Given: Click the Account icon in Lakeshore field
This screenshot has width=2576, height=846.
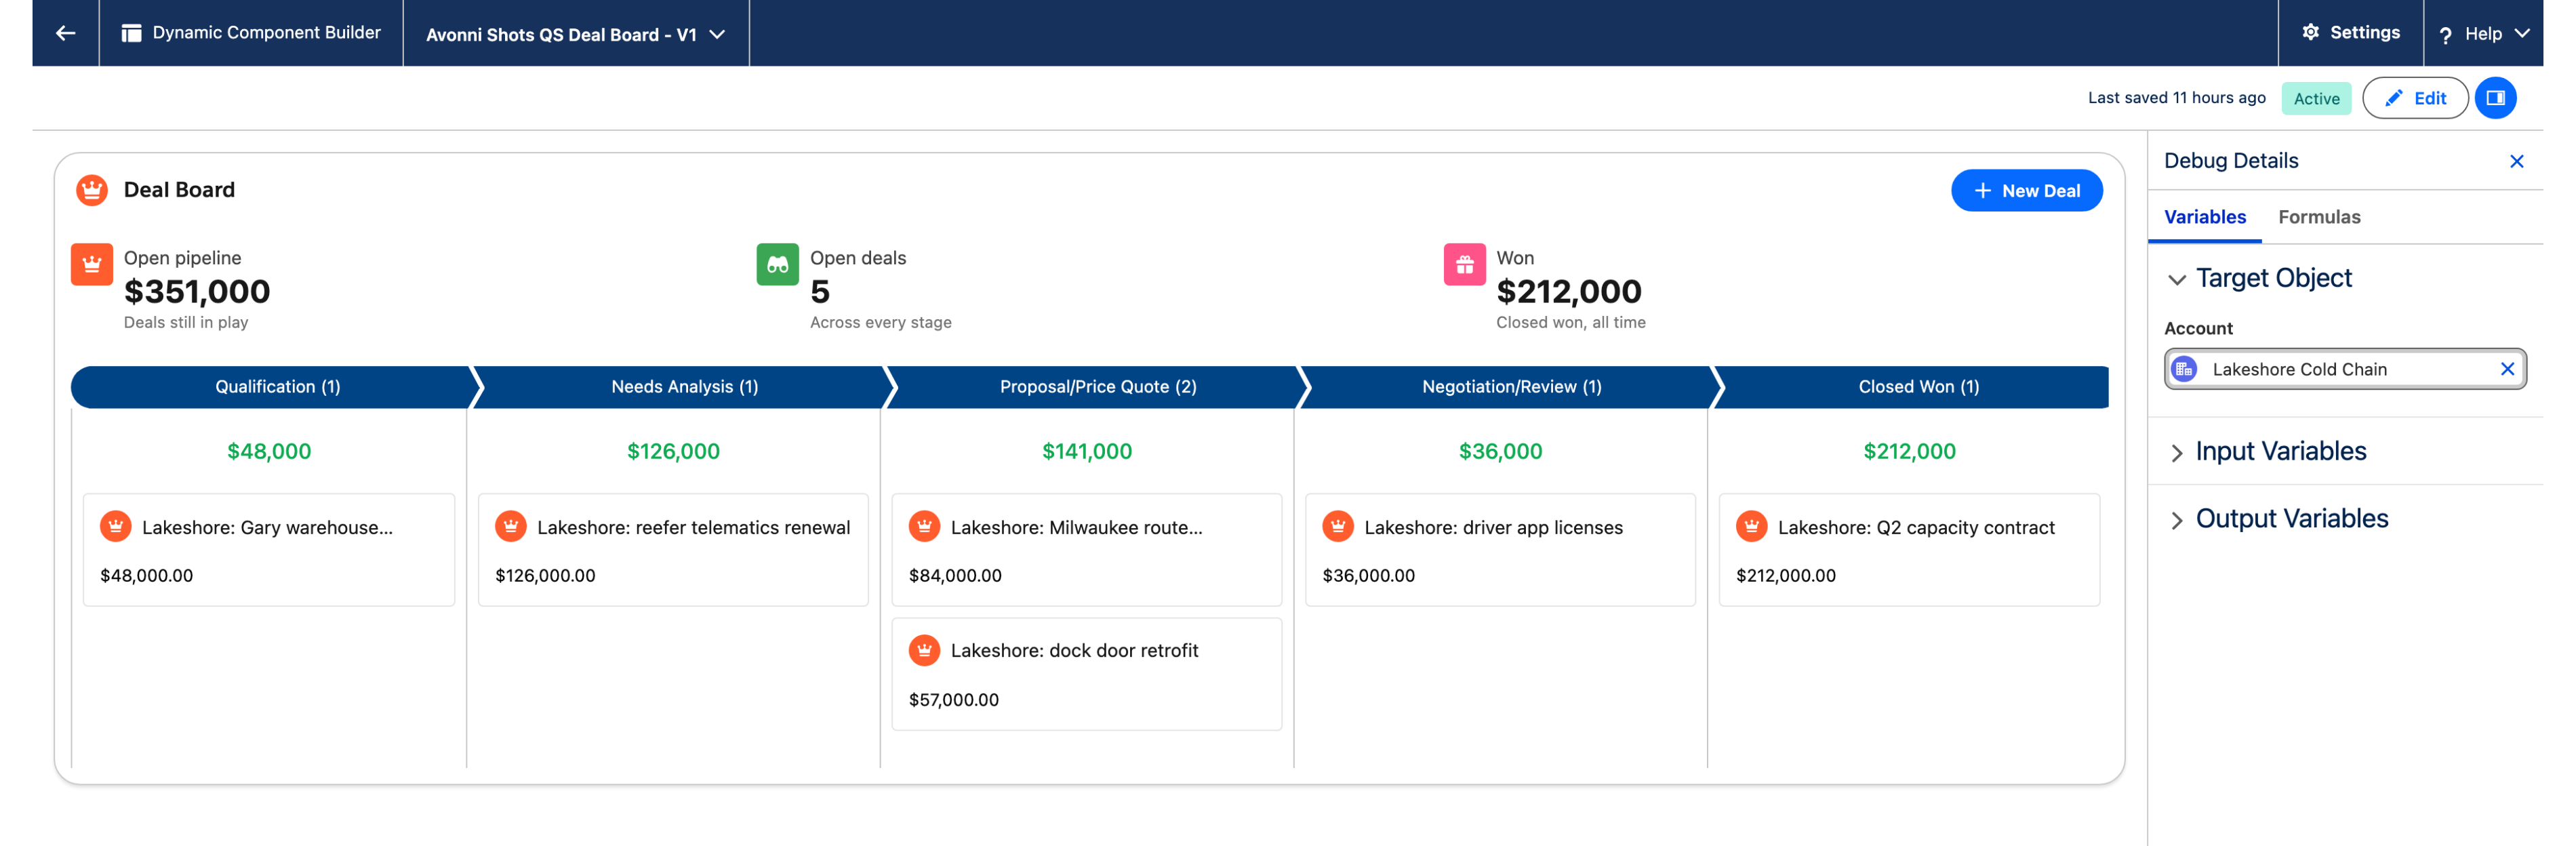Looking at the screenshot, I should (x=2184, y=369).
